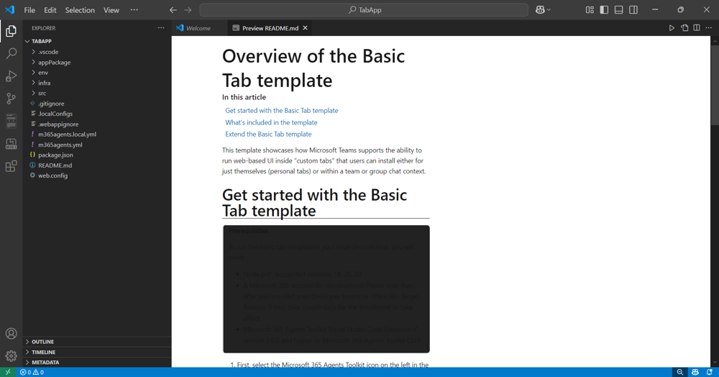Close the Preview README.md tab
The image size is (719, 377).
click(x=305, y=28)
